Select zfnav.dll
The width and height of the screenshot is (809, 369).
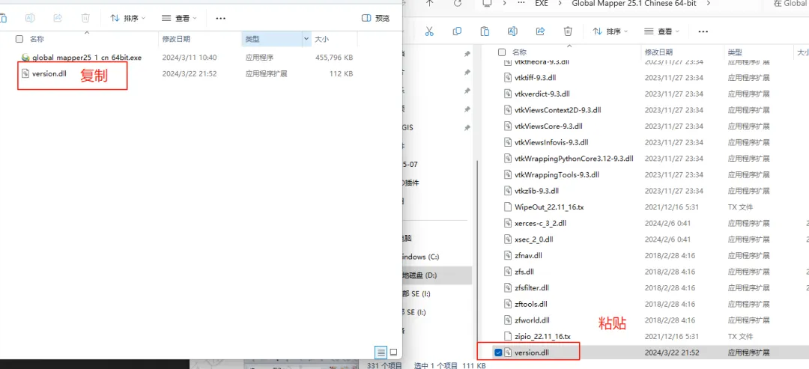[528, 255]
